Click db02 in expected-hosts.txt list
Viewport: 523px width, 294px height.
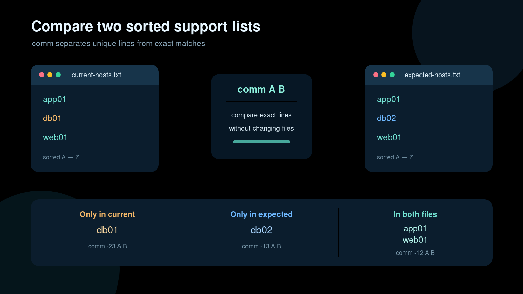pyautogui.click(x=386, y=118)
